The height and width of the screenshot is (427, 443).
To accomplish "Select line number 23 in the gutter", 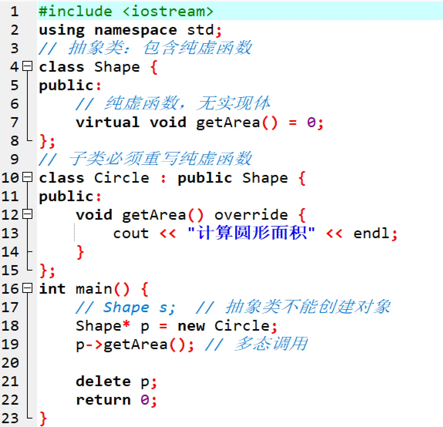I will point(10,418).
